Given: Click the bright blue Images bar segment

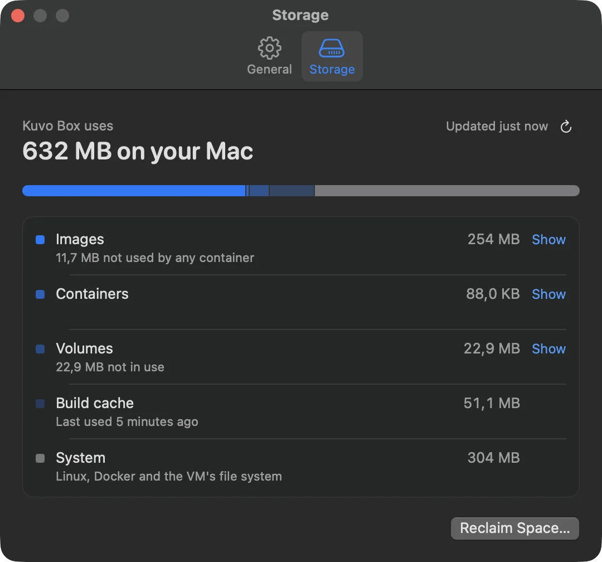Looking at the screenshot, I should 134,191.
